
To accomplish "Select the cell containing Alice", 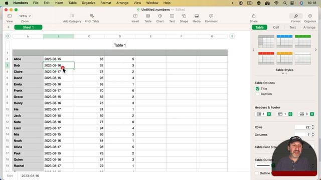I will pyautogui.click(x=28, y=59).
